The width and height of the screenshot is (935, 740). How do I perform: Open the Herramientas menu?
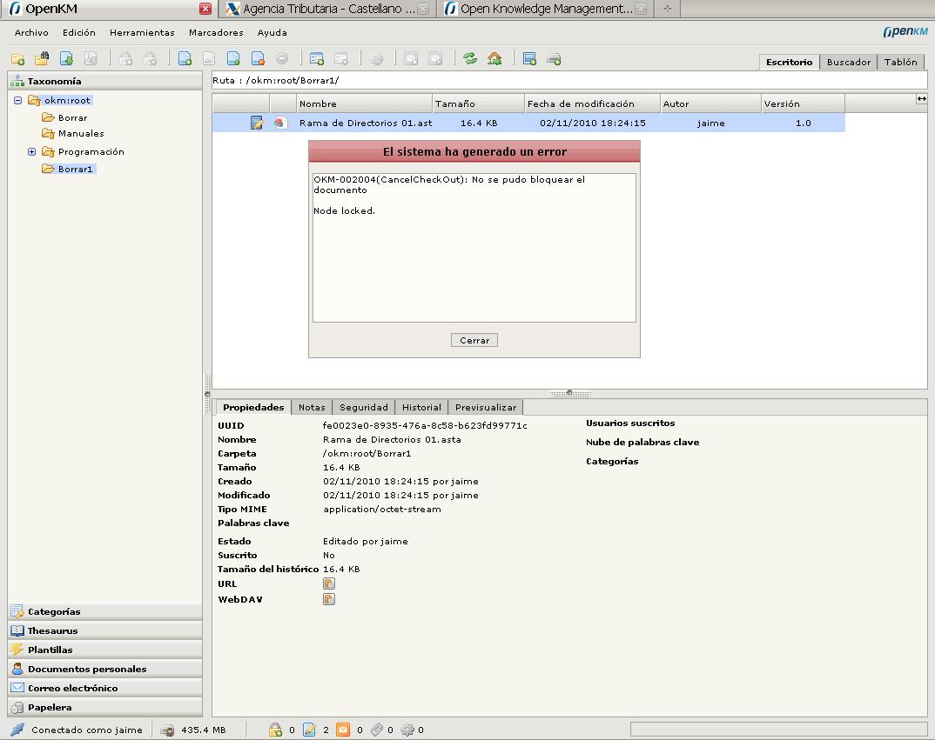[142, 33]
